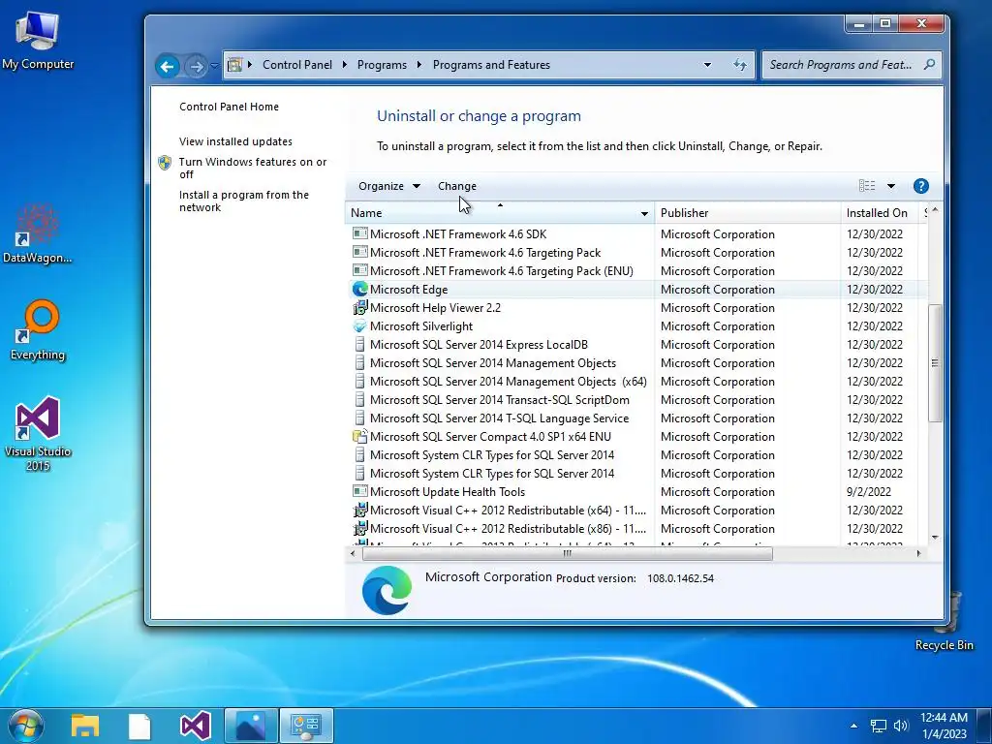992x744 pixels.
Task: Open the help question mark button
Action: [x=921, y=186]
